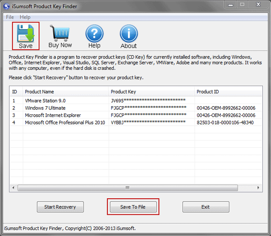271x236 pixels.
Task: Close the Product Key Finder window
Action: tap(258, 5)
